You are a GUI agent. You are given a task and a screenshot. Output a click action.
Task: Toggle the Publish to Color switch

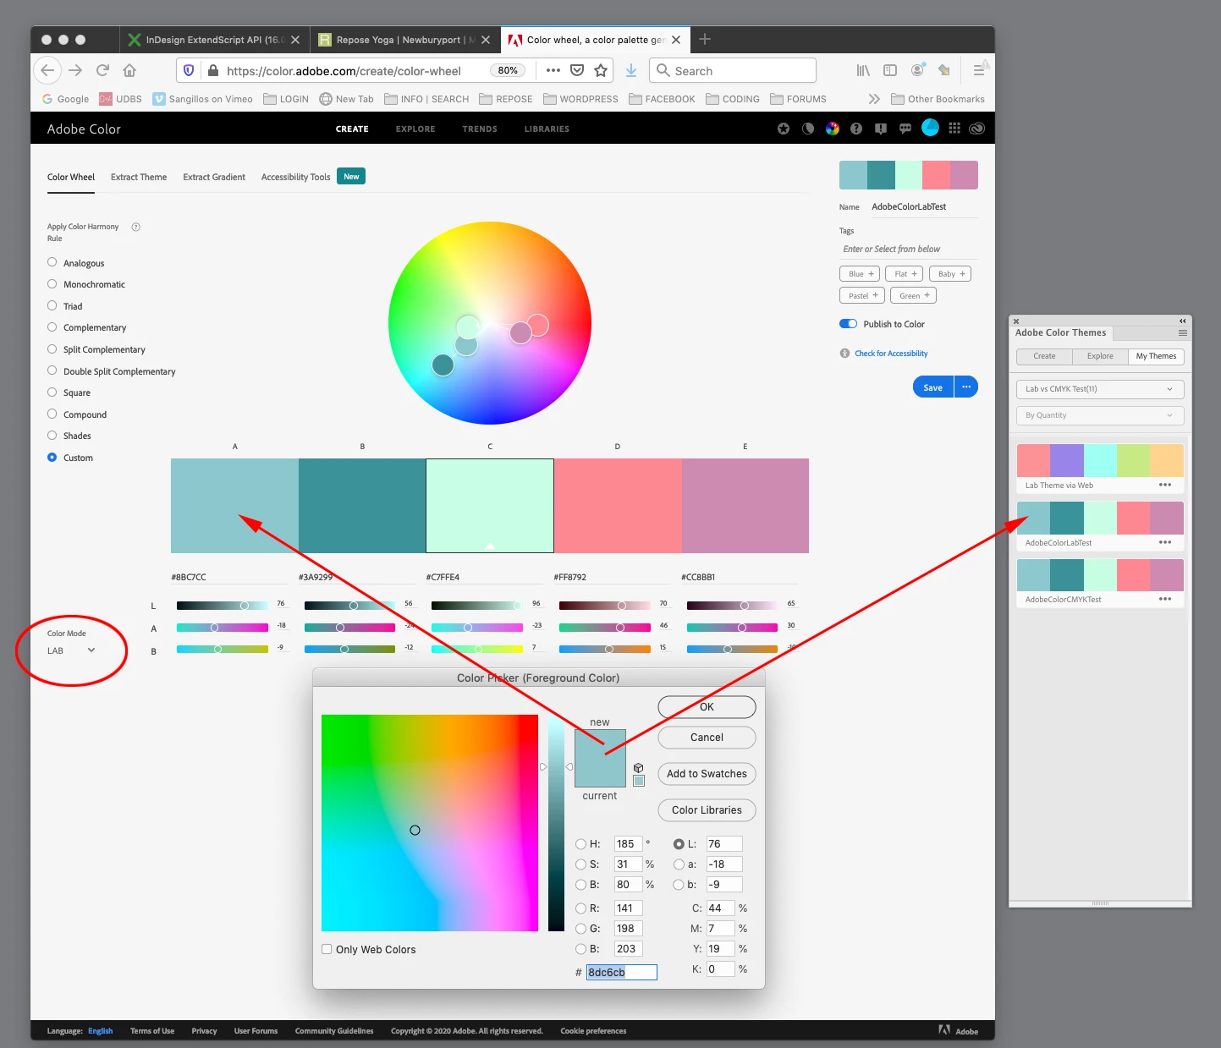point(848,324)
